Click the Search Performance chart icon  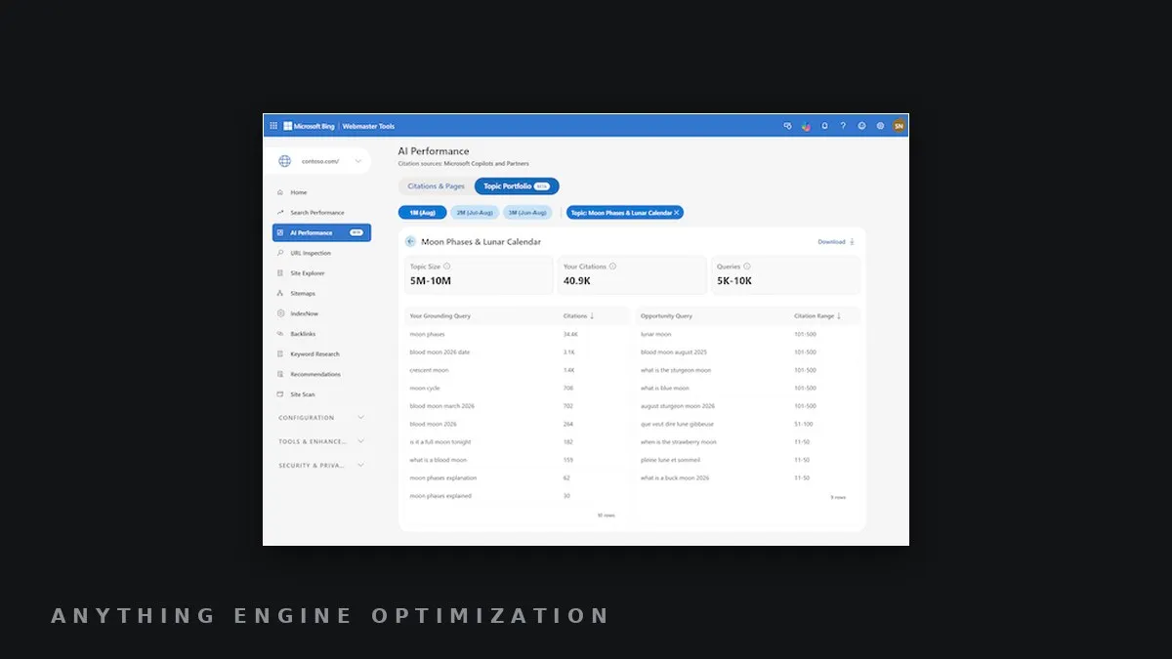point(280,213)
